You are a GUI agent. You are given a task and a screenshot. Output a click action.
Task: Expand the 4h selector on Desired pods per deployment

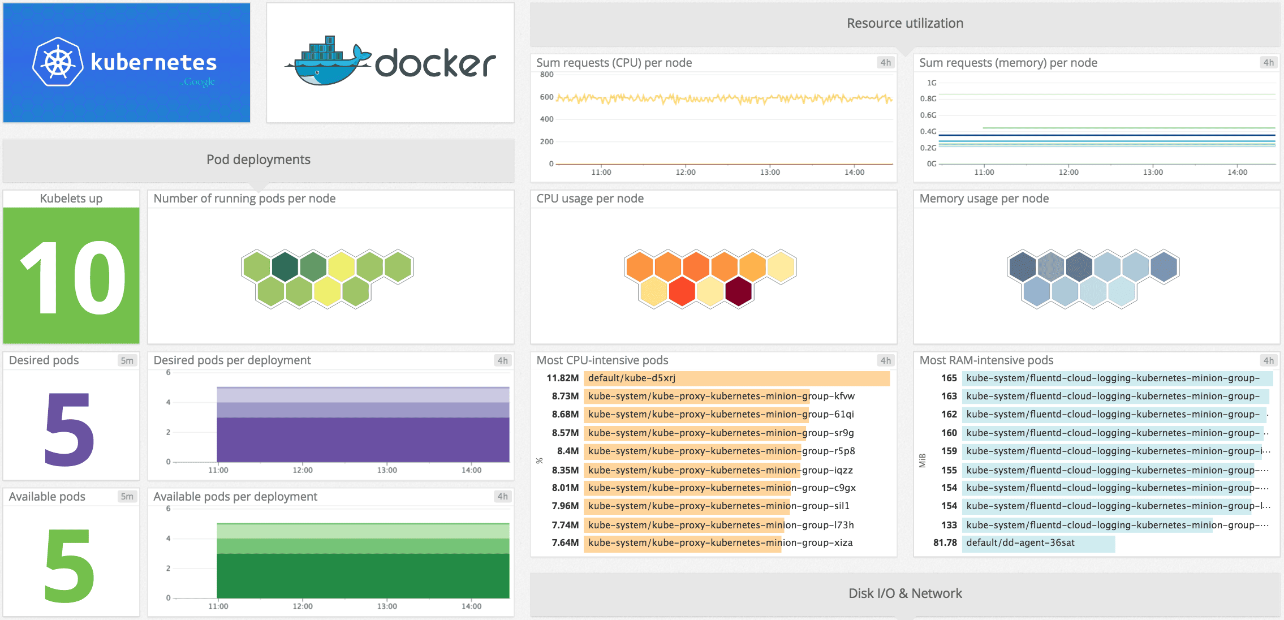(502, 360)
